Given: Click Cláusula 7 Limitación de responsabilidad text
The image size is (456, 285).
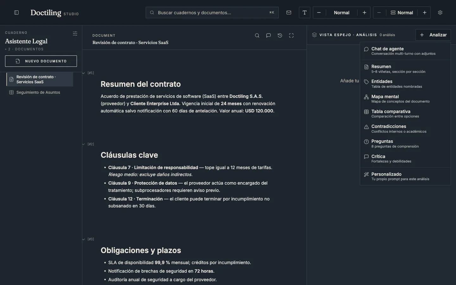Looking at the screenshot, I should click(x=153, y=168).
